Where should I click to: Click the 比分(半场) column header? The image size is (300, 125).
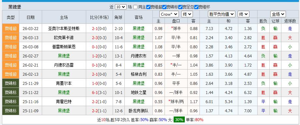tap(99, 17)
